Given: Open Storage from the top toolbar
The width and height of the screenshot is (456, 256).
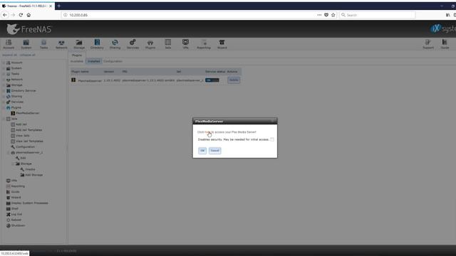Looking at the screenshot, I should pos(79,44).
